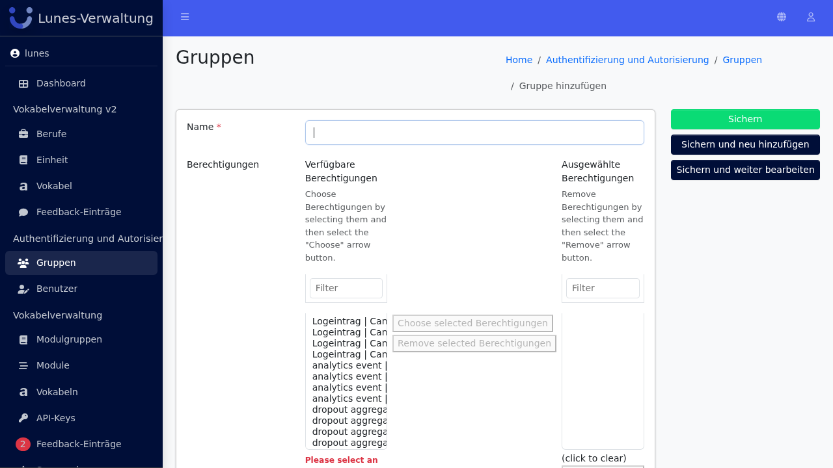Open API-Keys in the sidebar
833x468 pixels.
81,418
